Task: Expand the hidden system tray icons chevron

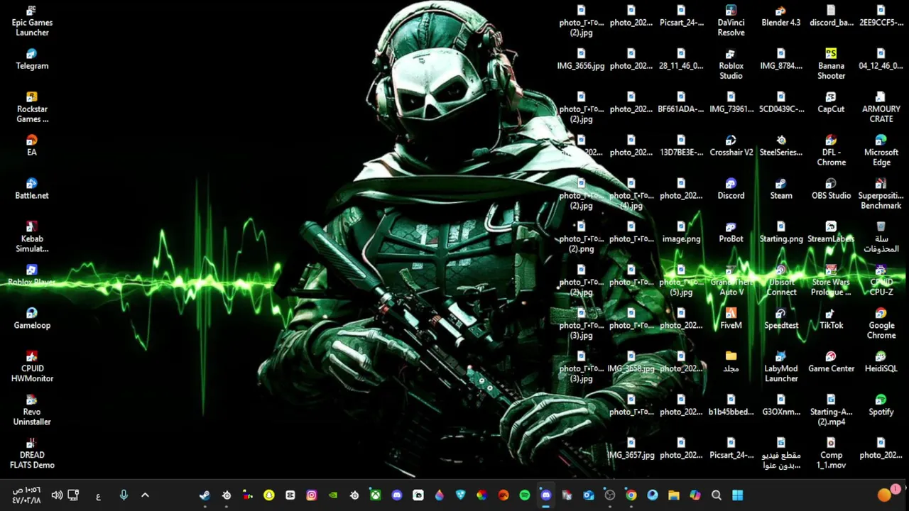Action: [x=145, y=495]
